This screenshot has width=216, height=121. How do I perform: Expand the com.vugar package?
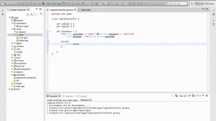[15, 26]
